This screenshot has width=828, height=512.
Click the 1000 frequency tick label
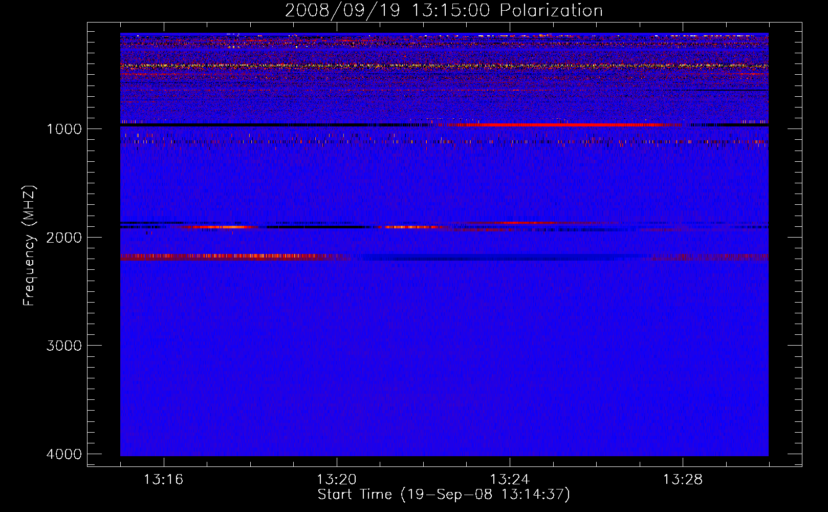tap(64, 129)
